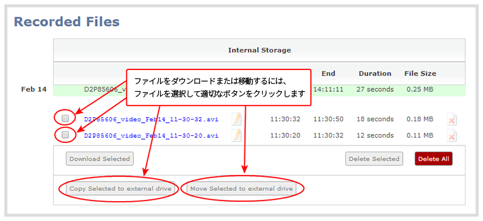Open rename pencil icon for Feb14_11-30-32.avi
483x221 pixels.
click(x=237, y=119)
